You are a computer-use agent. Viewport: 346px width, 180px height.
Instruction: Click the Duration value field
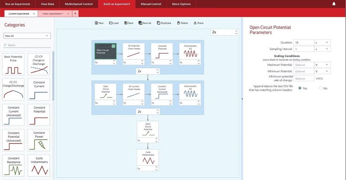(x=304, y=42)
